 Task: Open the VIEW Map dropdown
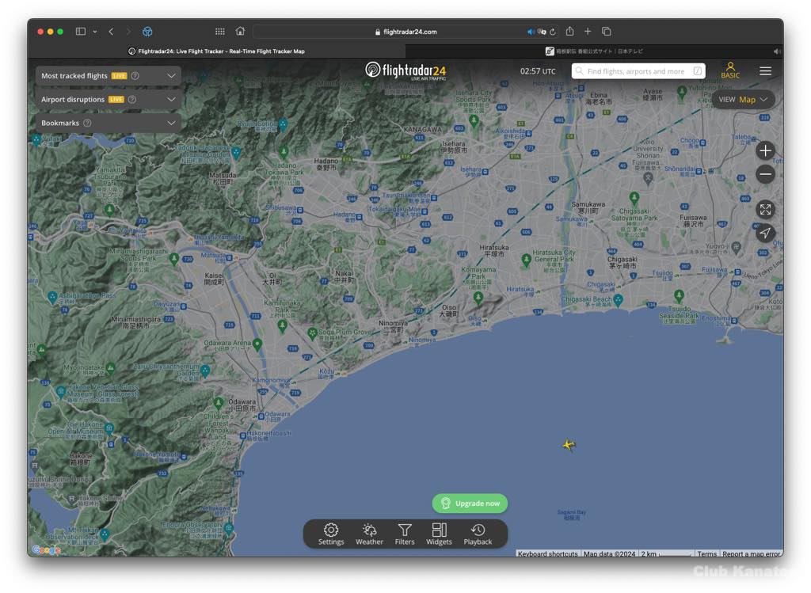[743, 100]
